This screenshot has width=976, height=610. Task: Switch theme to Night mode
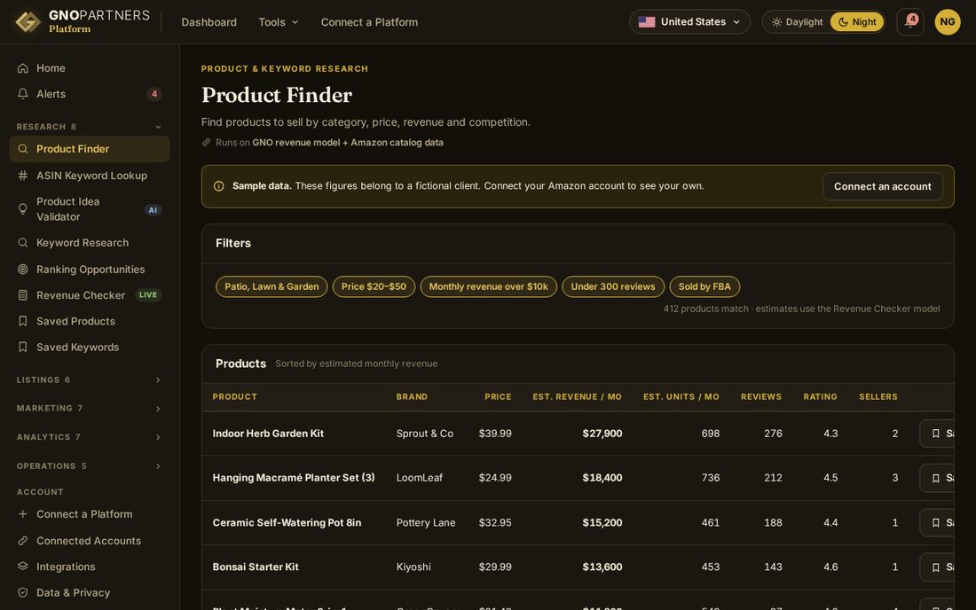pos(857,22)
